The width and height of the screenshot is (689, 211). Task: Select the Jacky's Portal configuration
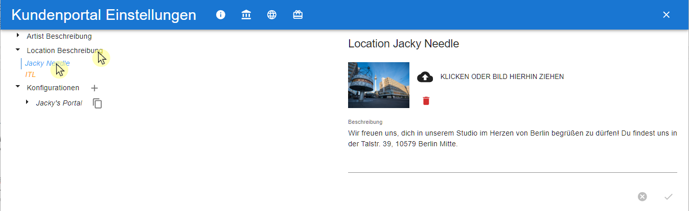(x=59, y=103)
